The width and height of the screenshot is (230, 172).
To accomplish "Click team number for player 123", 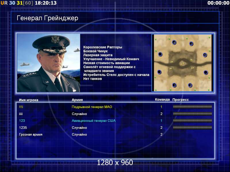I will 161,121.
